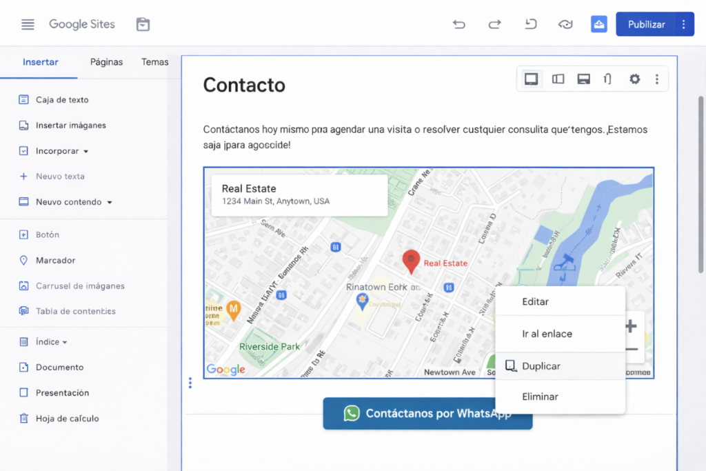Undo the last change
The image size is (706, 471).
[x=459, y=23]
